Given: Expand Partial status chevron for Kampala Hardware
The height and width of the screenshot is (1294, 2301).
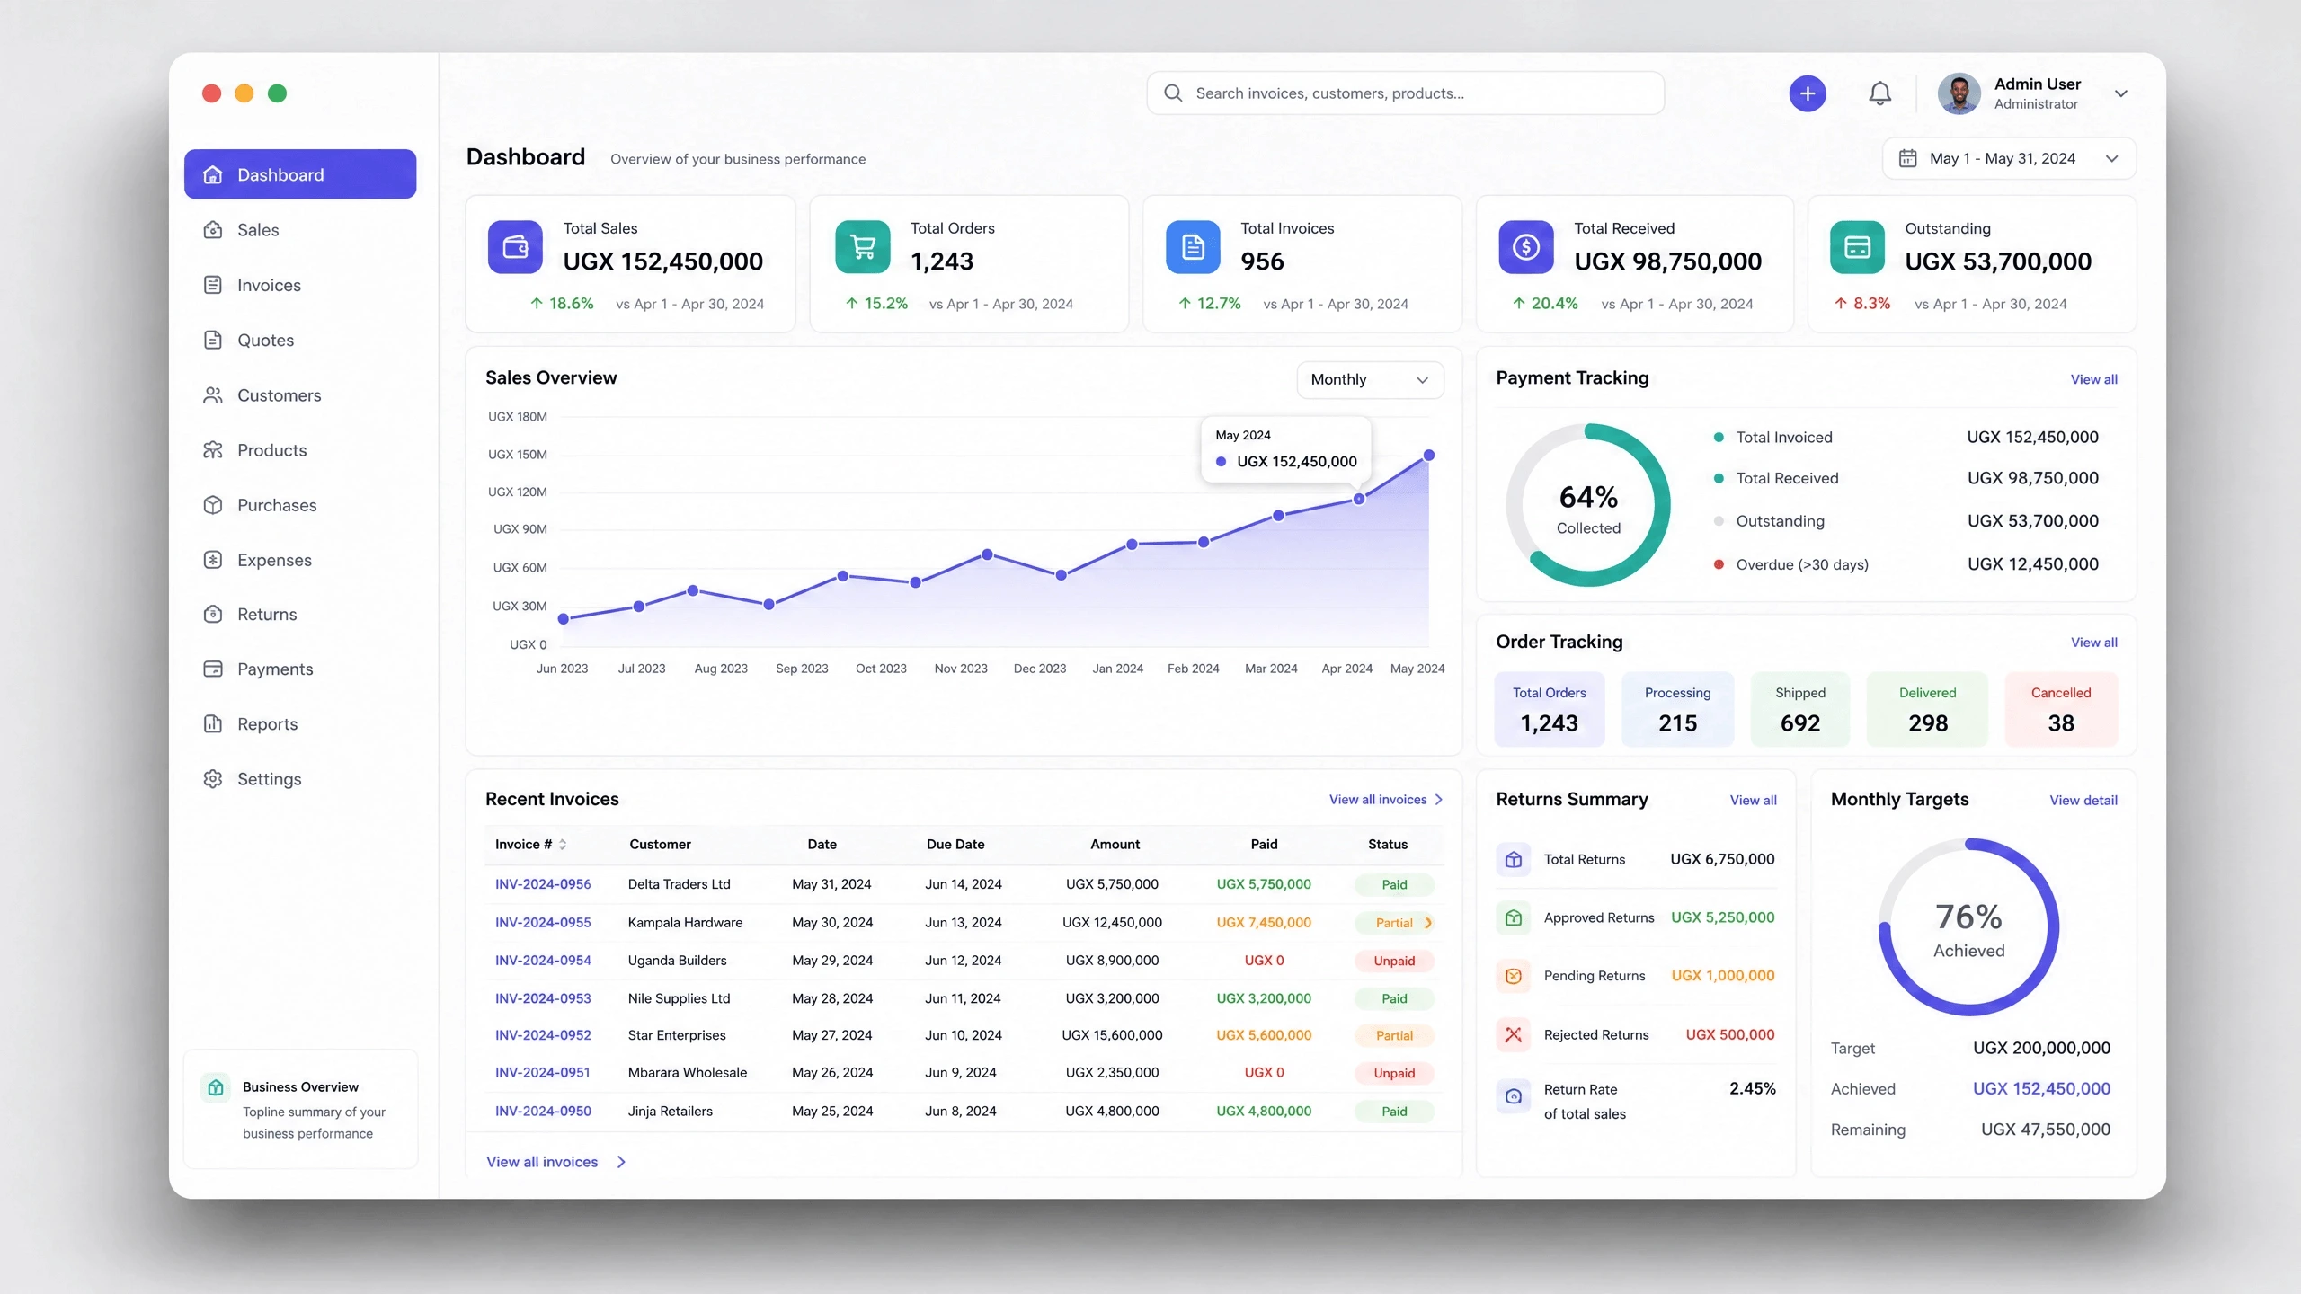Looking at the screenshot, I should [x=1428, y=923].
